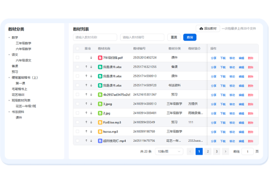269x184 pixels.
Task: Focus the 请输入教材名称 input field
Action: point(95,37)
